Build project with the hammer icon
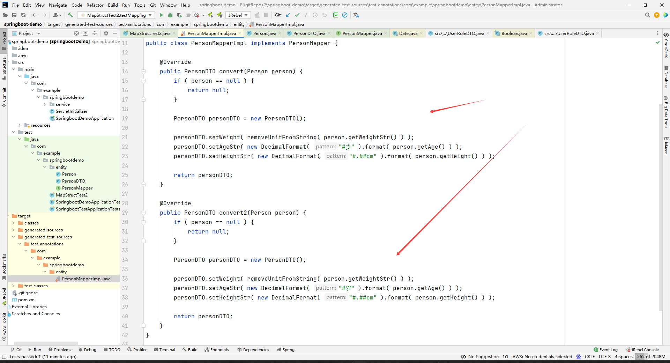 (70, 15)
